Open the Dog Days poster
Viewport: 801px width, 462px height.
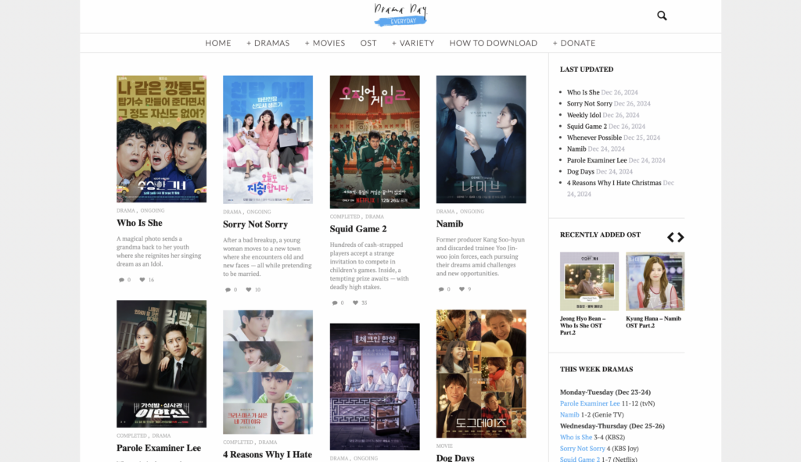click(x=481, y=374)
